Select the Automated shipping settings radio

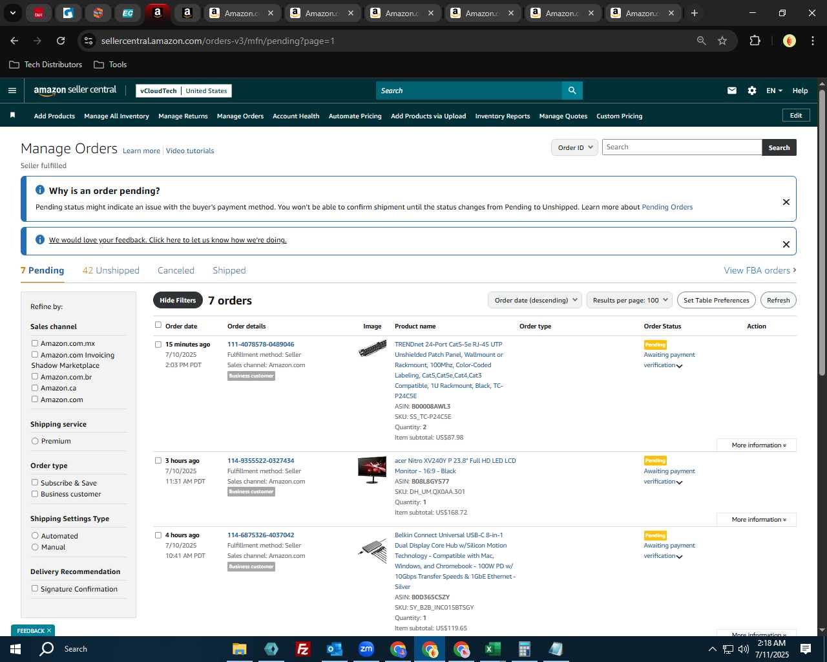pyautogui.click(x=35, y=536)
